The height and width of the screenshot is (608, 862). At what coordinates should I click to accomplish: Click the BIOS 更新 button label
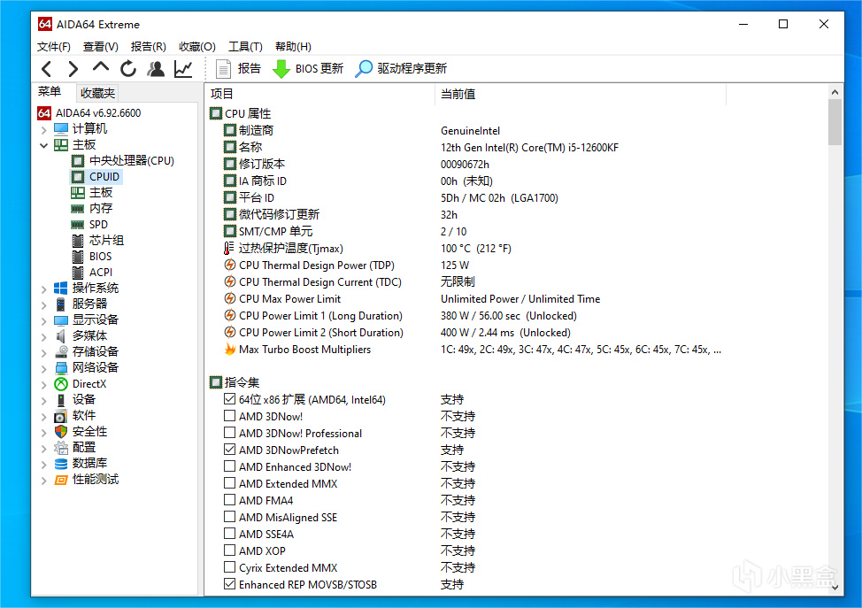coord(319,69)
